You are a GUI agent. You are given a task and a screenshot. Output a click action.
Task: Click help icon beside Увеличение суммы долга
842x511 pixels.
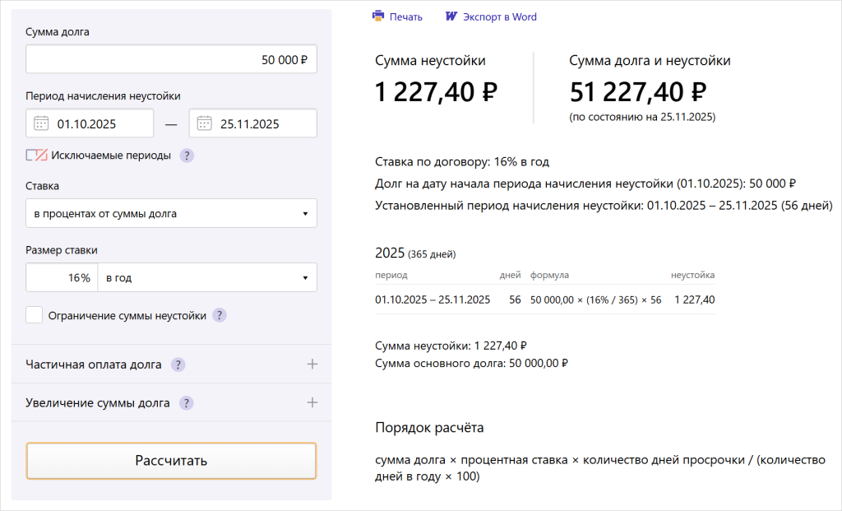[x=187, y=403]
